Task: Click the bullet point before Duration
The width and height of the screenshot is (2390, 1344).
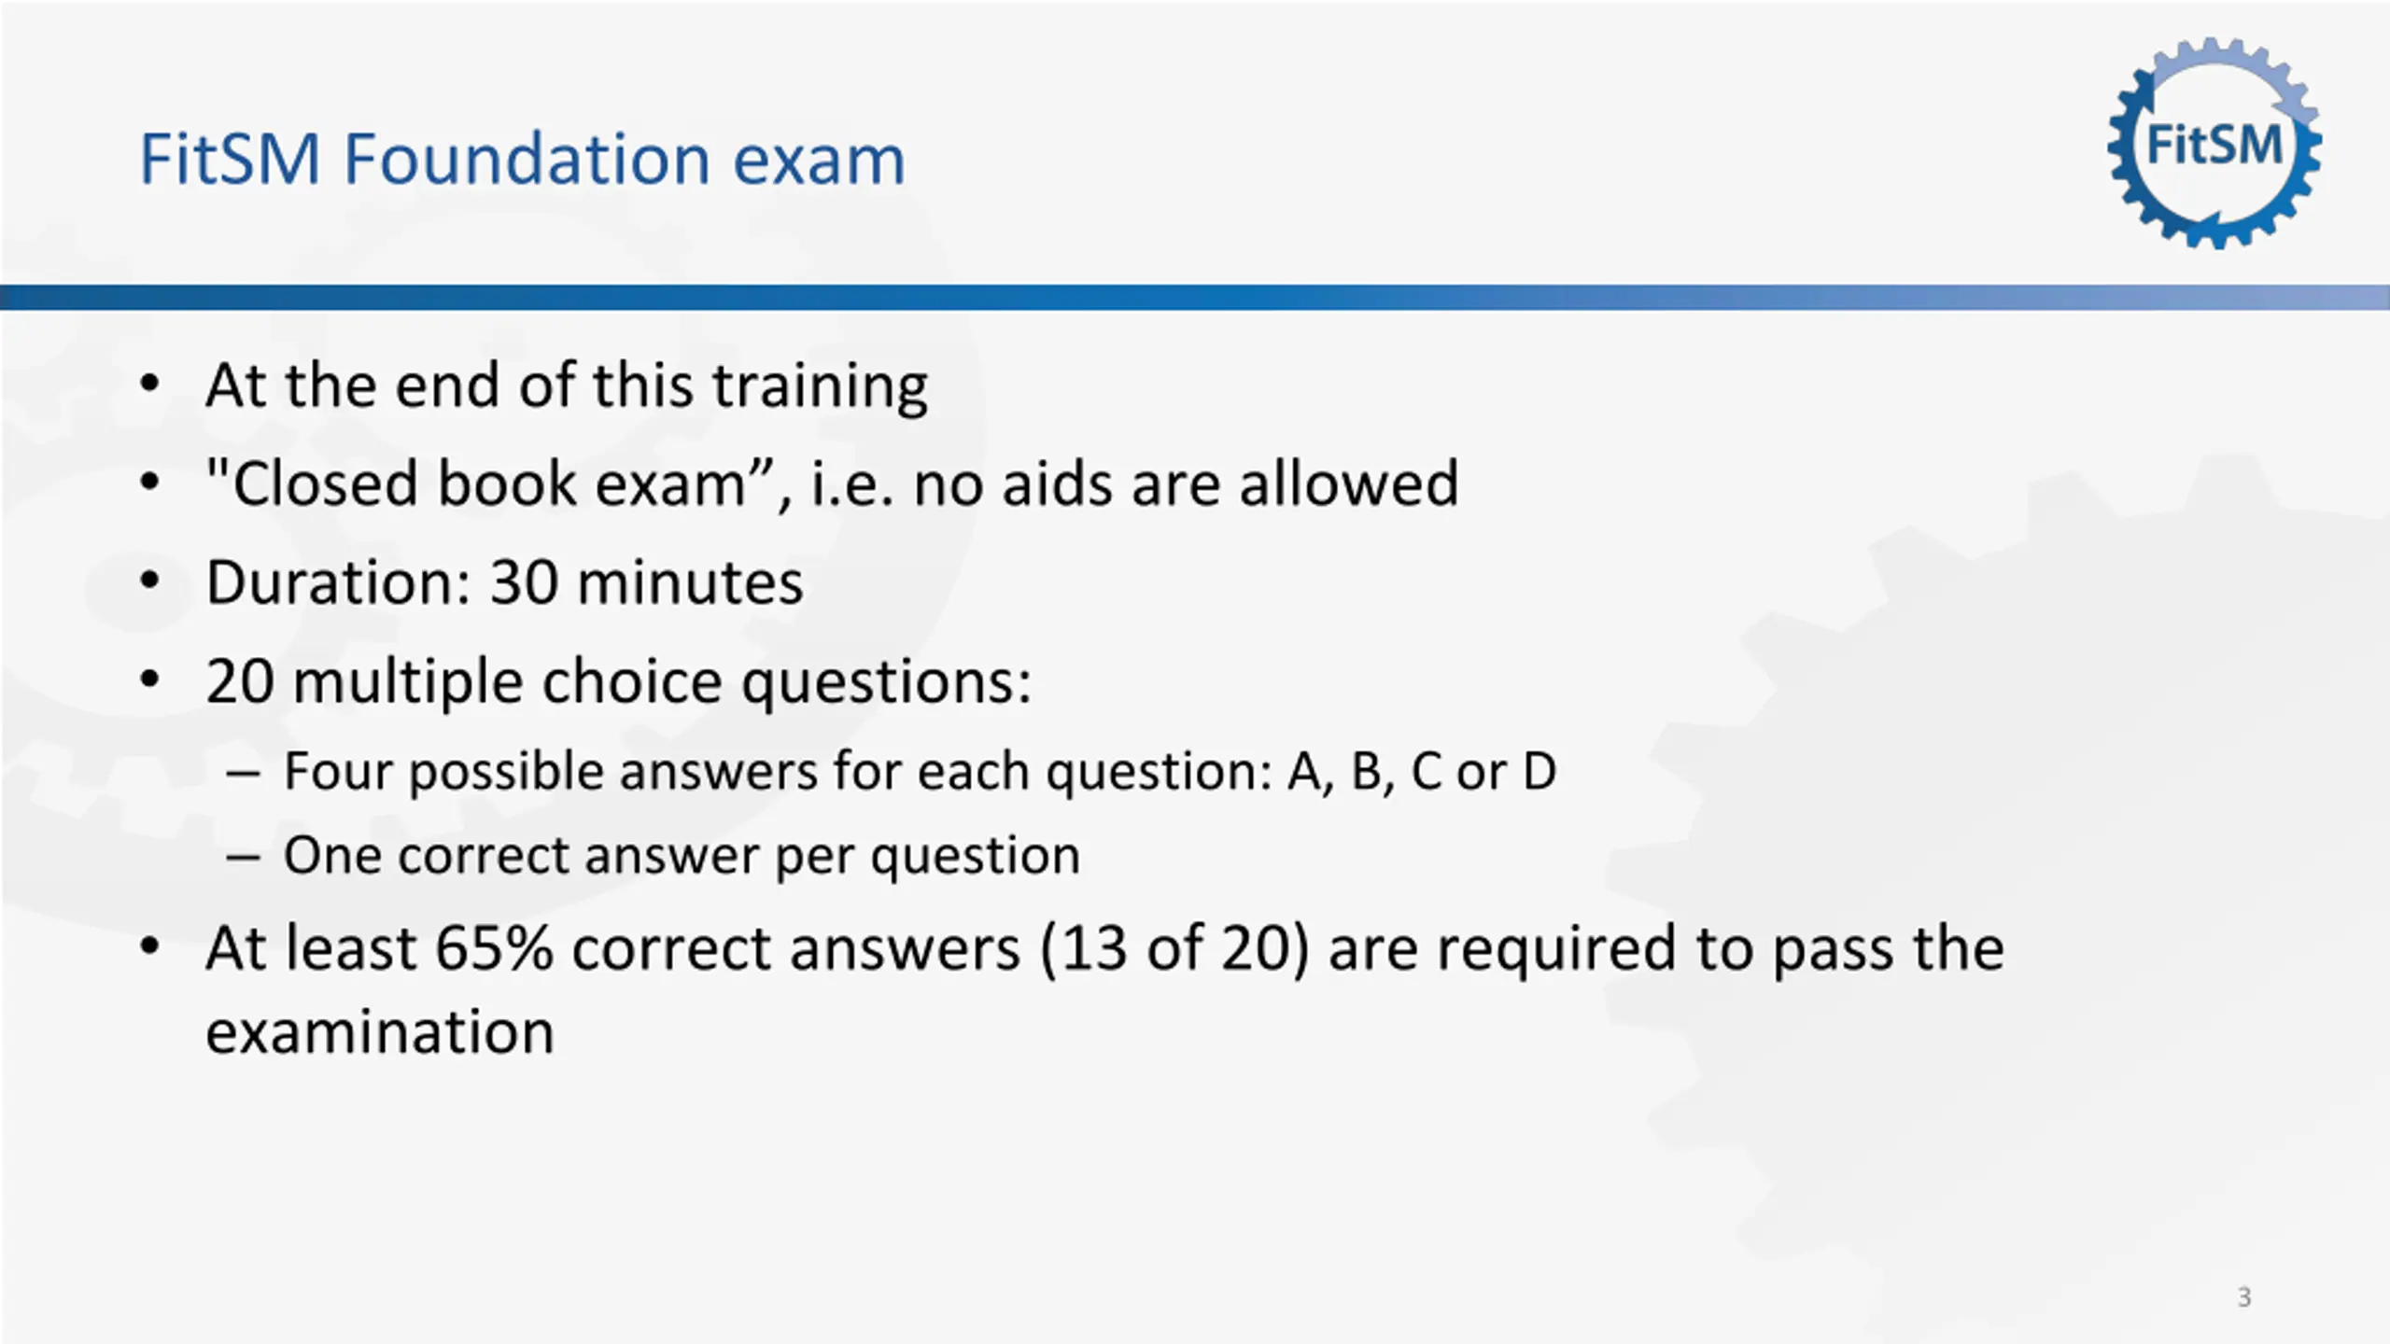Action: [x=149, y=582]
